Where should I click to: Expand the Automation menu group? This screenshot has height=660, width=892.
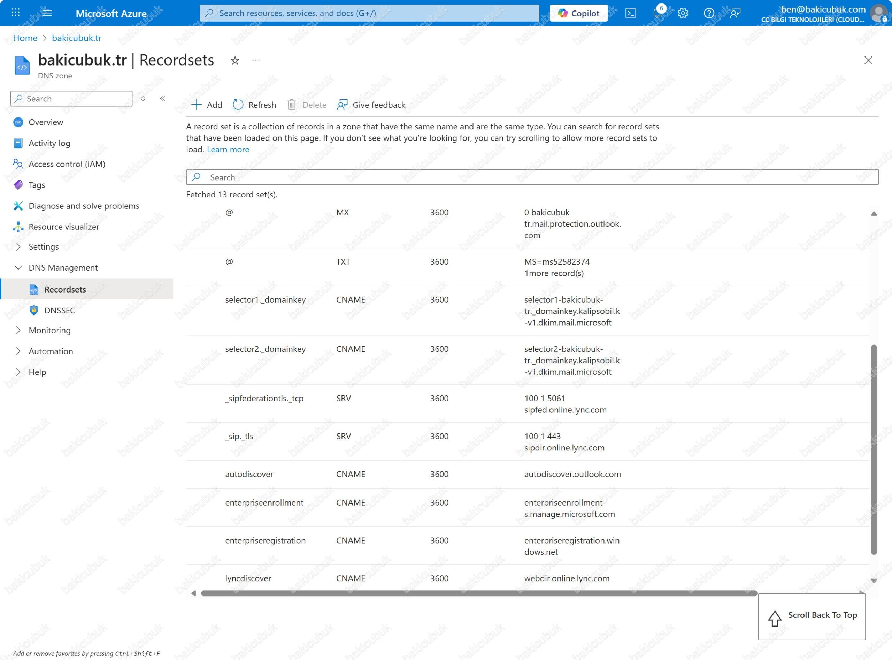pyautogui.click(x=18, y=351)
